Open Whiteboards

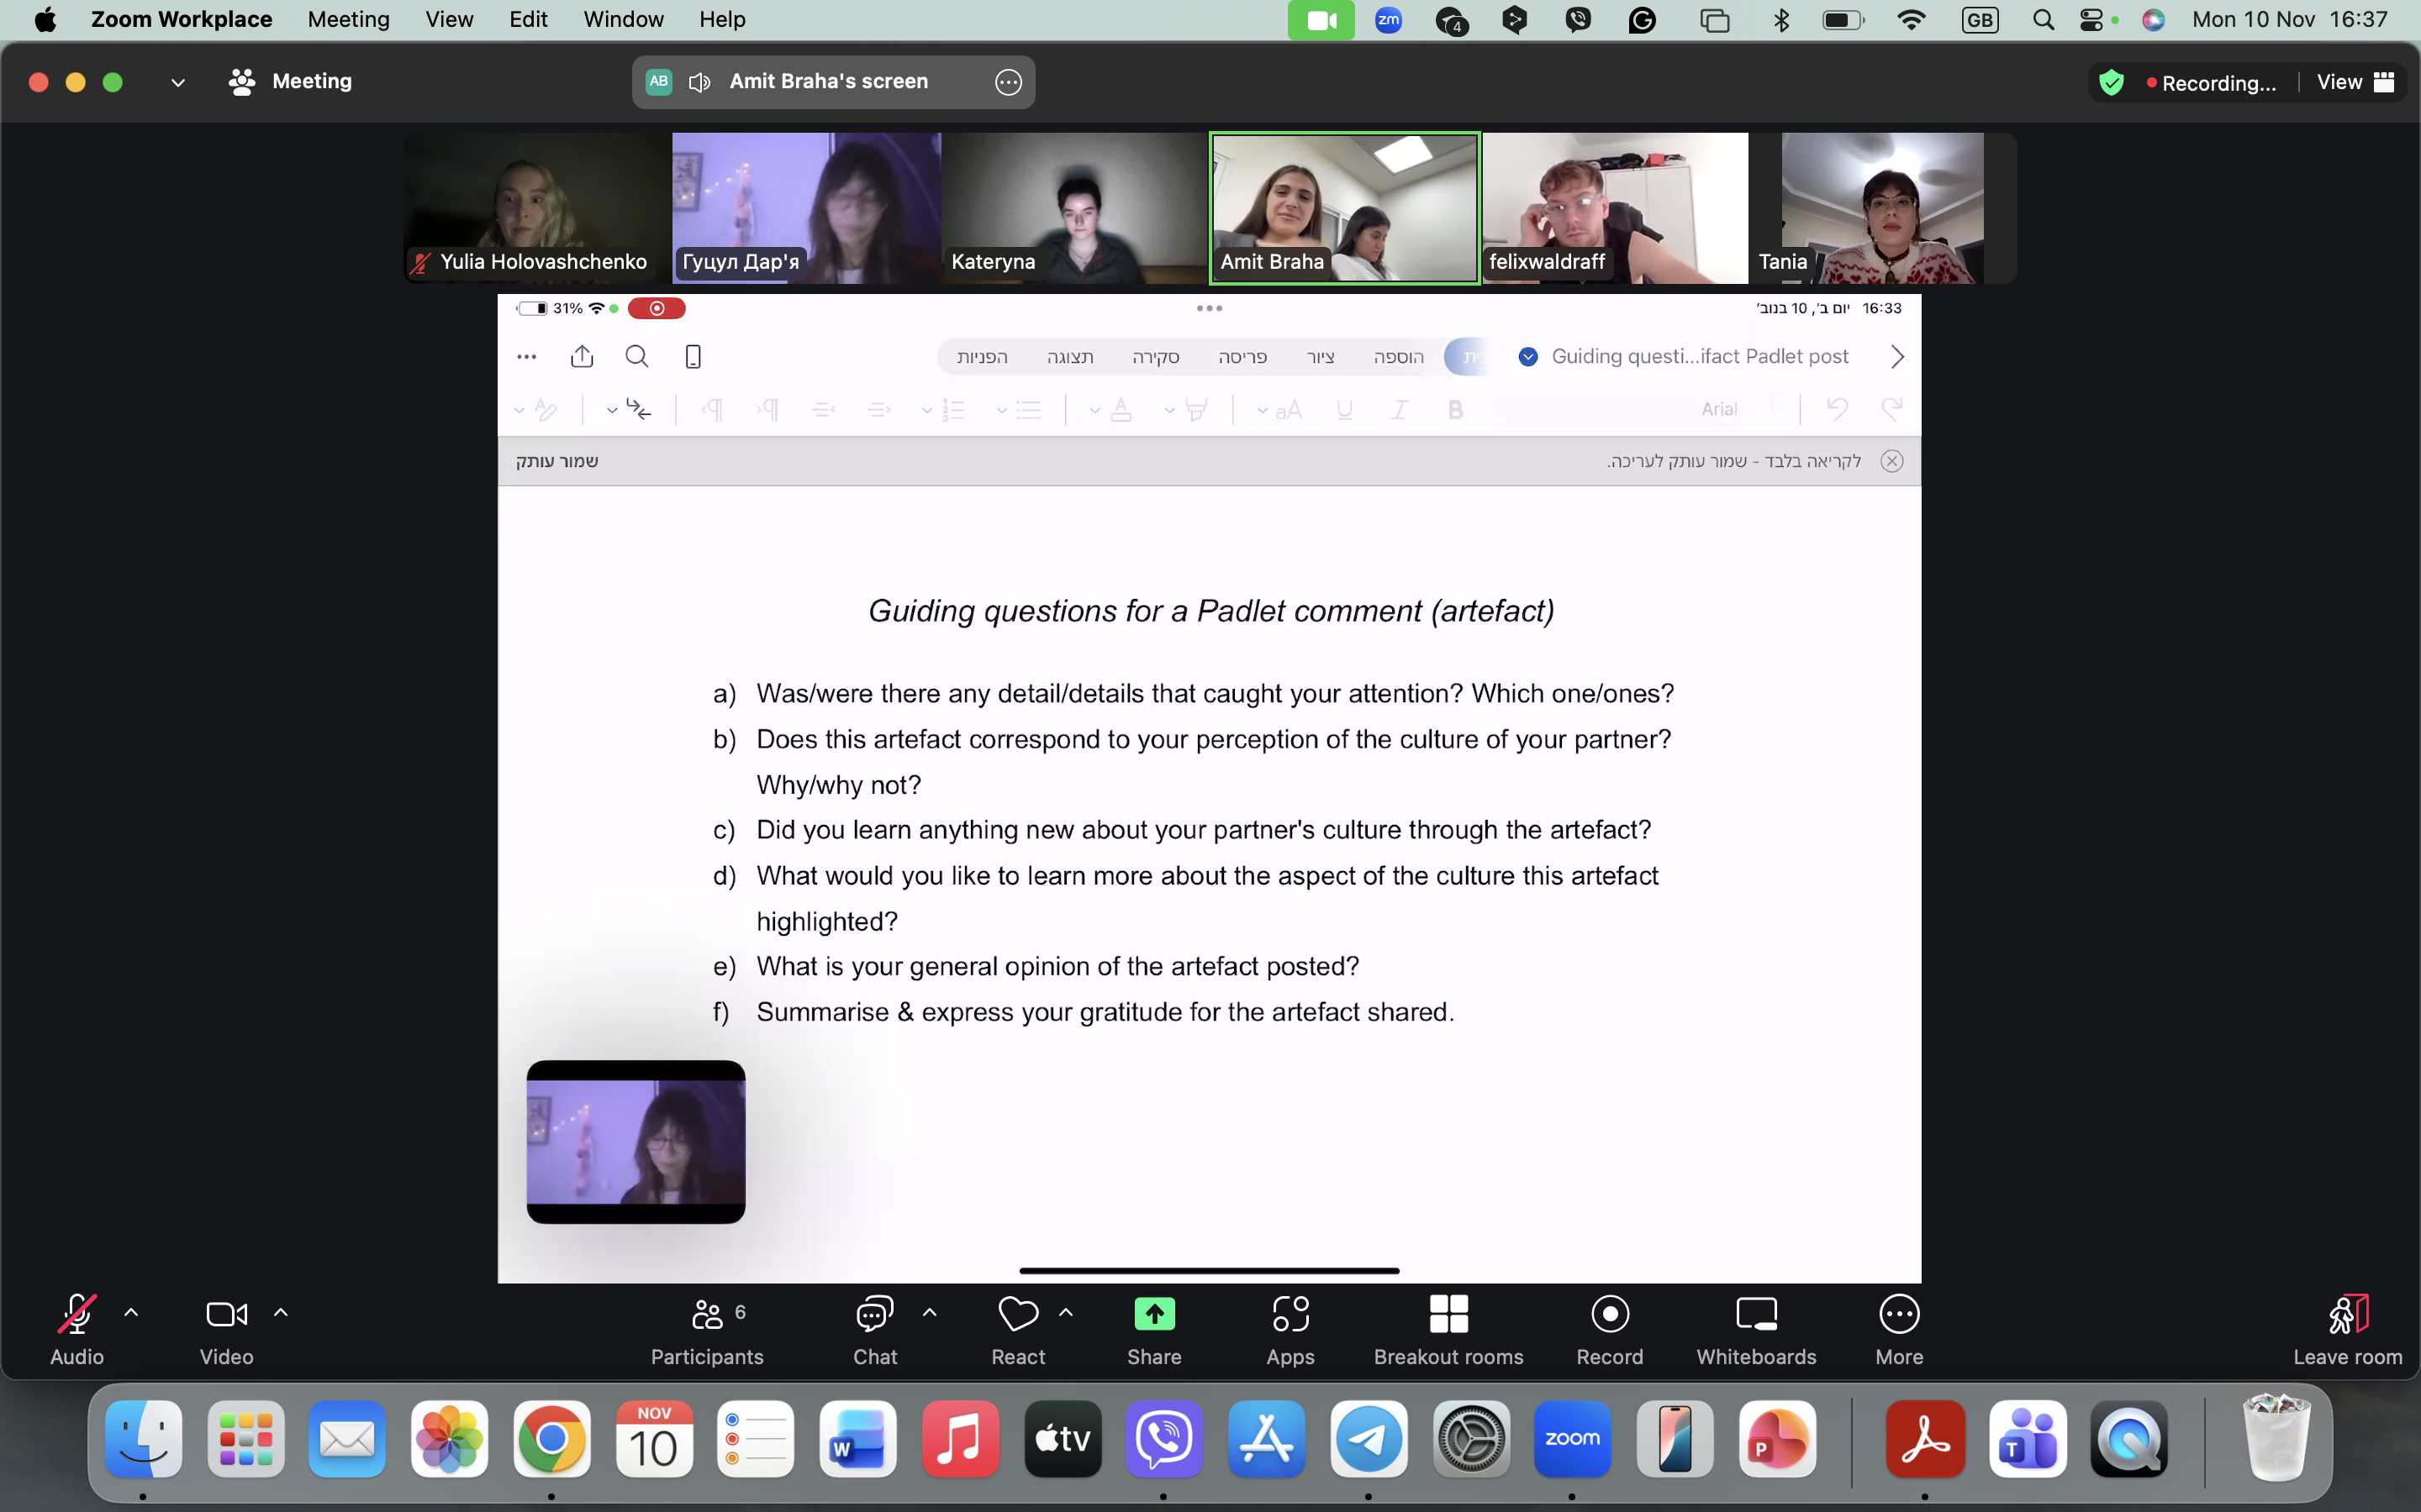[1756, 1330]
